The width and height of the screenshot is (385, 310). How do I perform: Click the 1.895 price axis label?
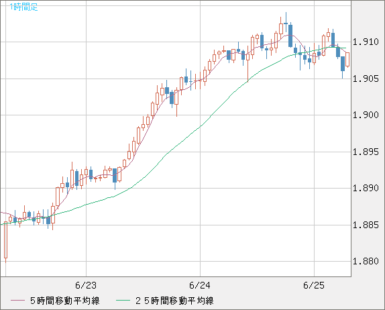point(366,152)
